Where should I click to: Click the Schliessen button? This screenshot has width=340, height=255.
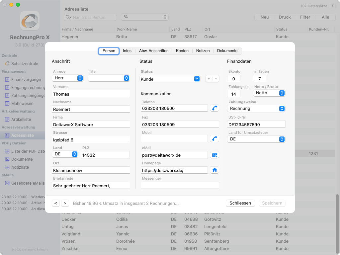point(240,203)
